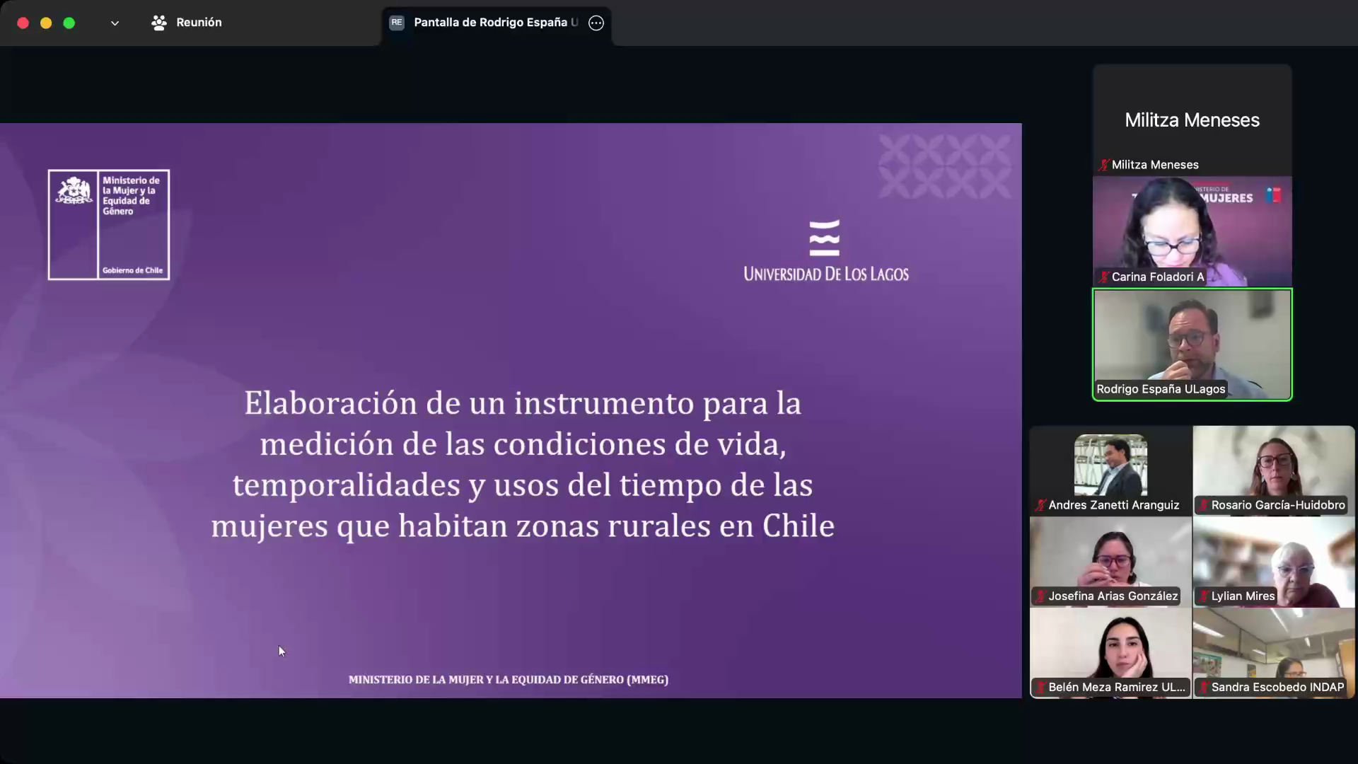Click Carina Foladori muted microphone icon
1358x764 pixels.
point(1103,277)
